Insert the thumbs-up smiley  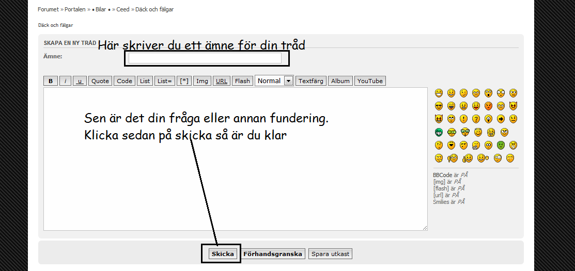(468, 158)
